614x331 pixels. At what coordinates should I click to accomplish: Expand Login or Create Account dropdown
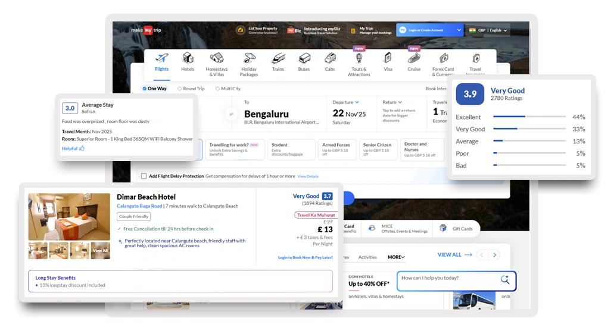459,30
